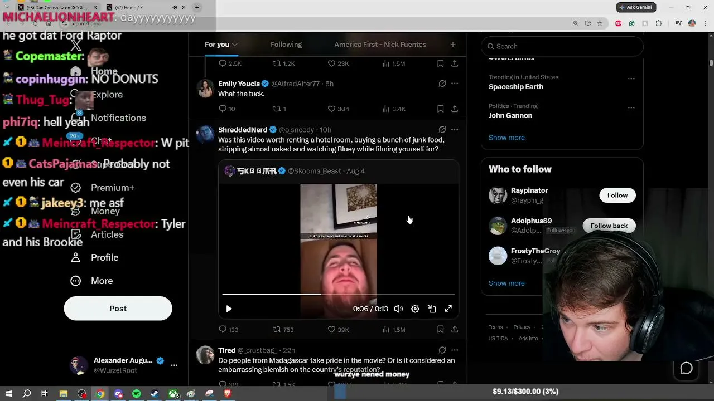Open more options on Emily Youcis's tweet

[455, 84]
